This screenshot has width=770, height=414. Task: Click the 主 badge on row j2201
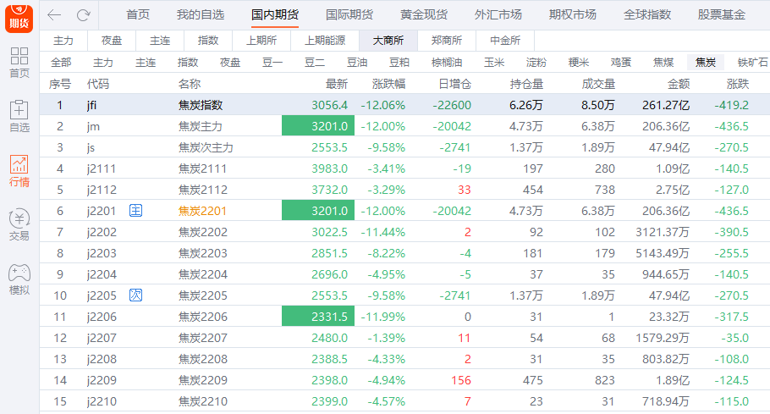[x=135, y=211]
